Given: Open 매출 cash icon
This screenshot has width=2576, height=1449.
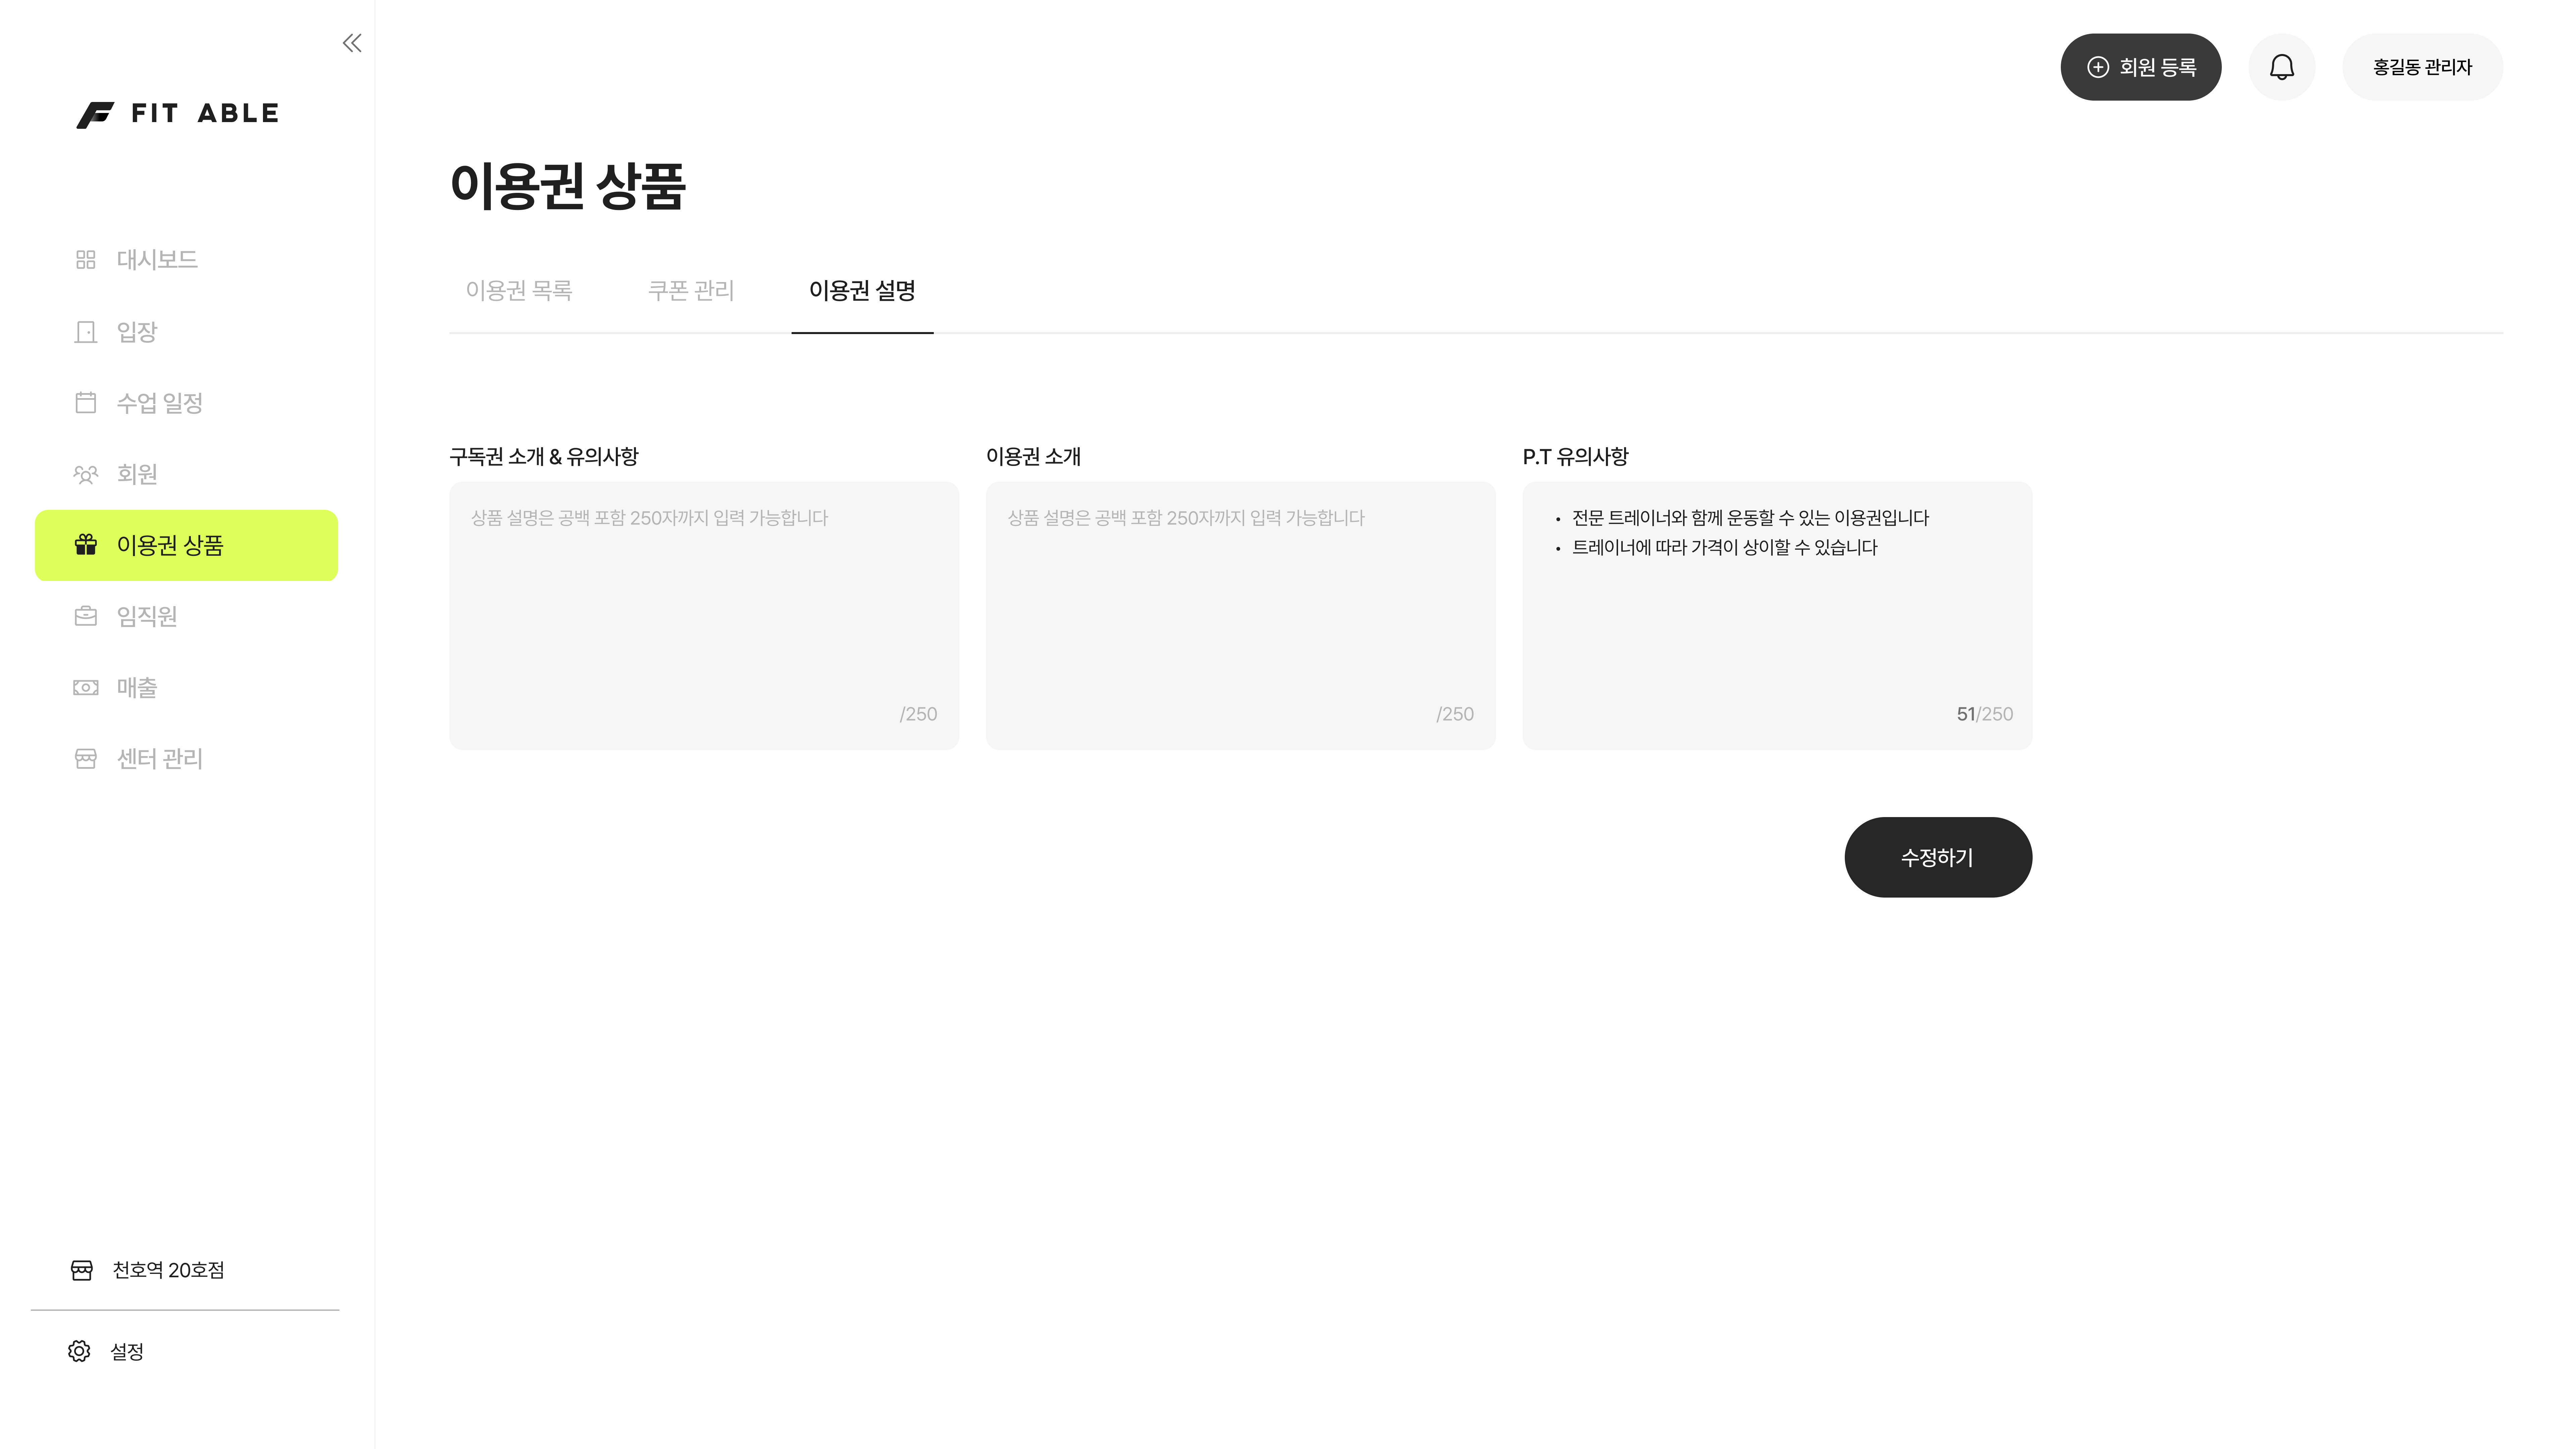Looking at the screenshot, I should click(x=86, y=688).
